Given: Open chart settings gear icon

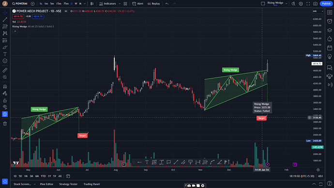Looking at the screenshot, I should point(301,3).
